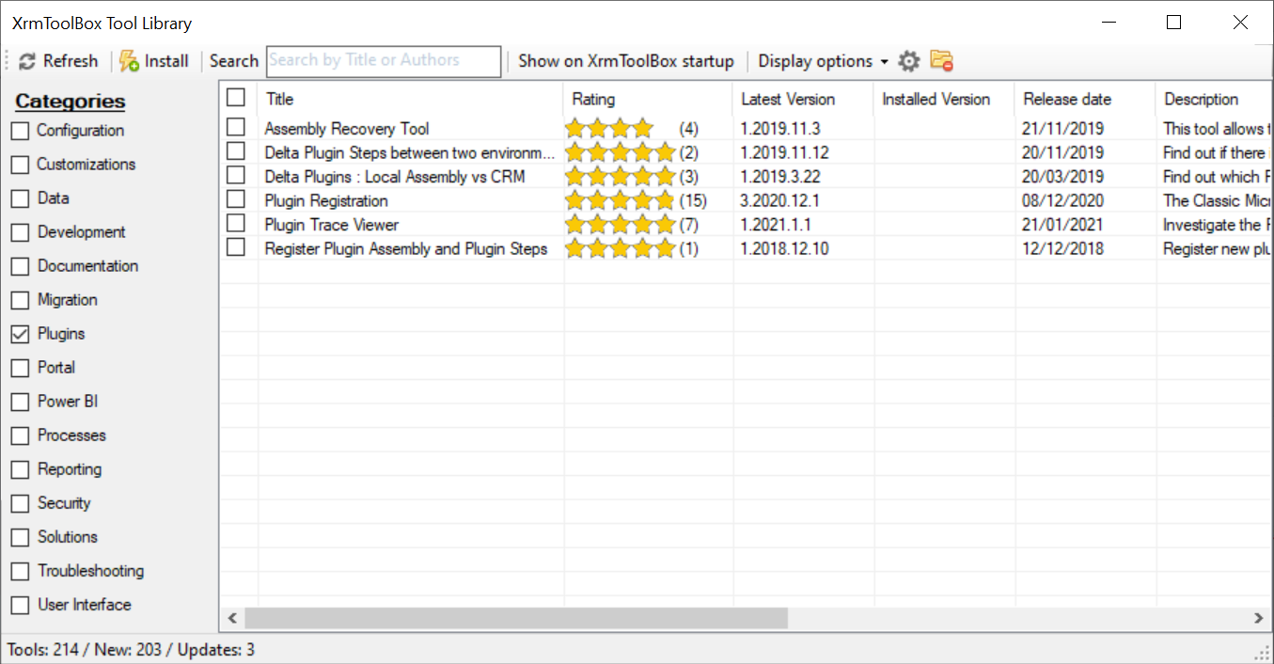Tick the checkbox for Plugin Trace Viewer
The width and height of the screenshot is (1274, 664).
(x=236, y=224)
